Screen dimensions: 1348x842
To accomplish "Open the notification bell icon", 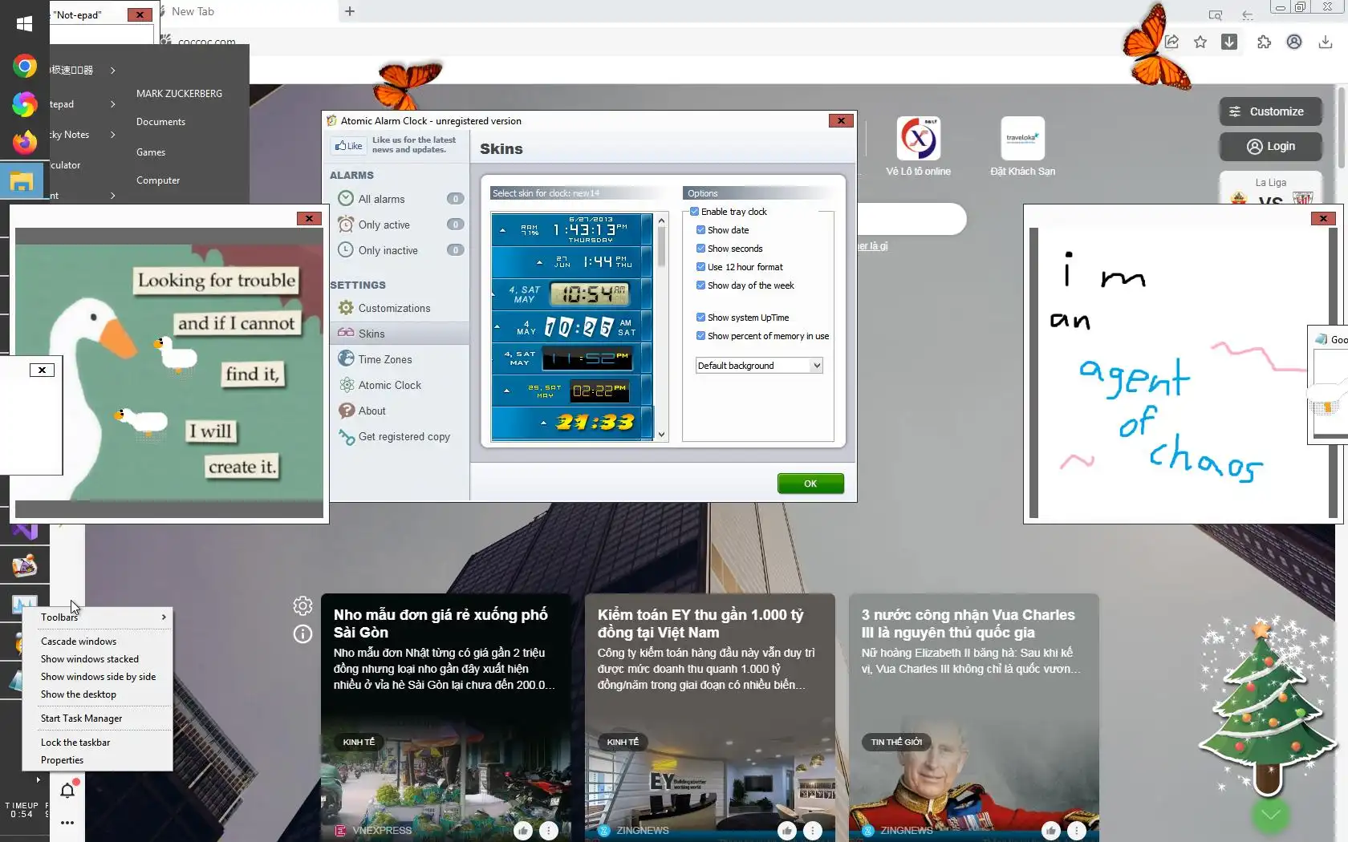I will coord(67,791).
